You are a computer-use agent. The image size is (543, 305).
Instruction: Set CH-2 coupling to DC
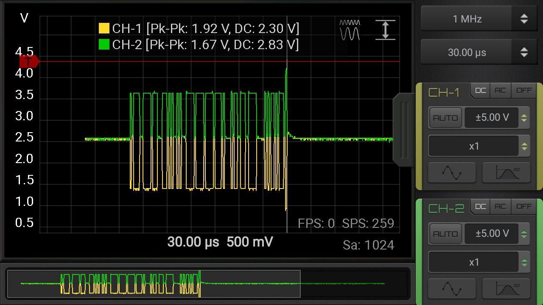pos(480,207)
